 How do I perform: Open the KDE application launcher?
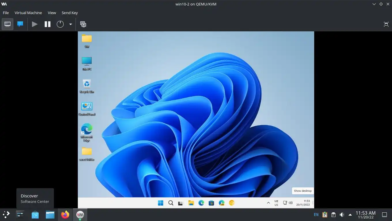6,214
